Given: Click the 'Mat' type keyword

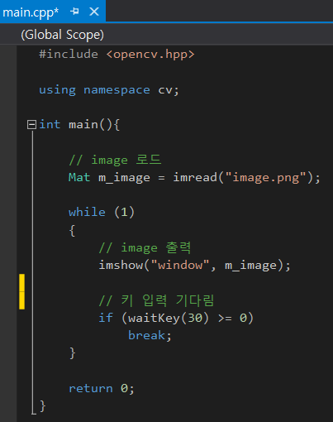Looking at the screenshot, I should (79, 177).
